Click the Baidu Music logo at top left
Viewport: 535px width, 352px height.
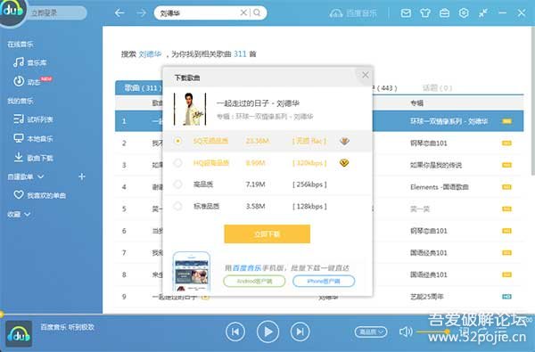[12, 11]
